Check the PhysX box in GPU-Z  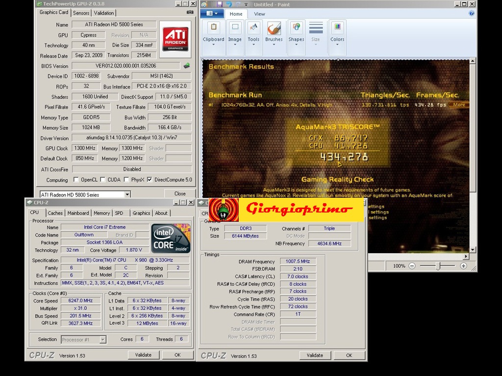pyautogui.click(x=126, y=180)
